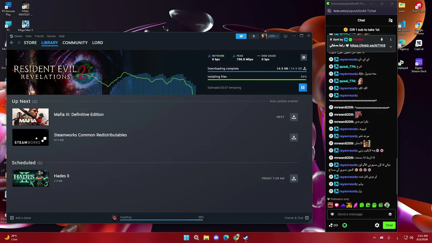Open Microsoft Edge from taskbar

click(x=226, y=238)
